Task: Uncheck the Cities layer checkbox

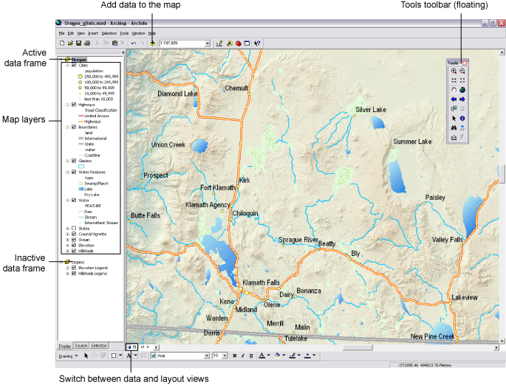Action: [x=74, y=66]
